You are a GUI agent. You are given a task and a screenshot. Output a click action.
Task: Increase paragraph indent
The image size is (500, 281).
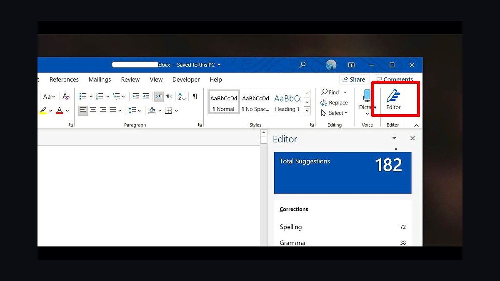146,97
